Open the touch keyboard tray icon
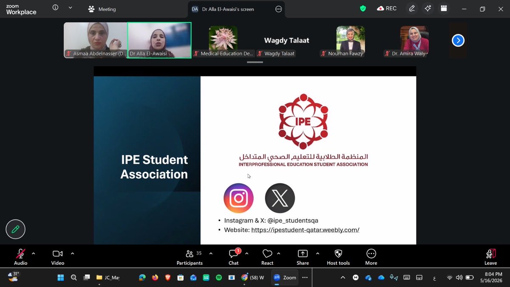 [x=407, y=278]
